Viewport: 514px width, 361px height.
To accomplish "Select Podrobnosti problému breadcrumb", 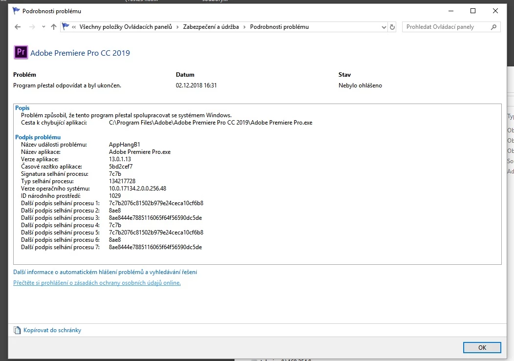I will pos(279,27).
